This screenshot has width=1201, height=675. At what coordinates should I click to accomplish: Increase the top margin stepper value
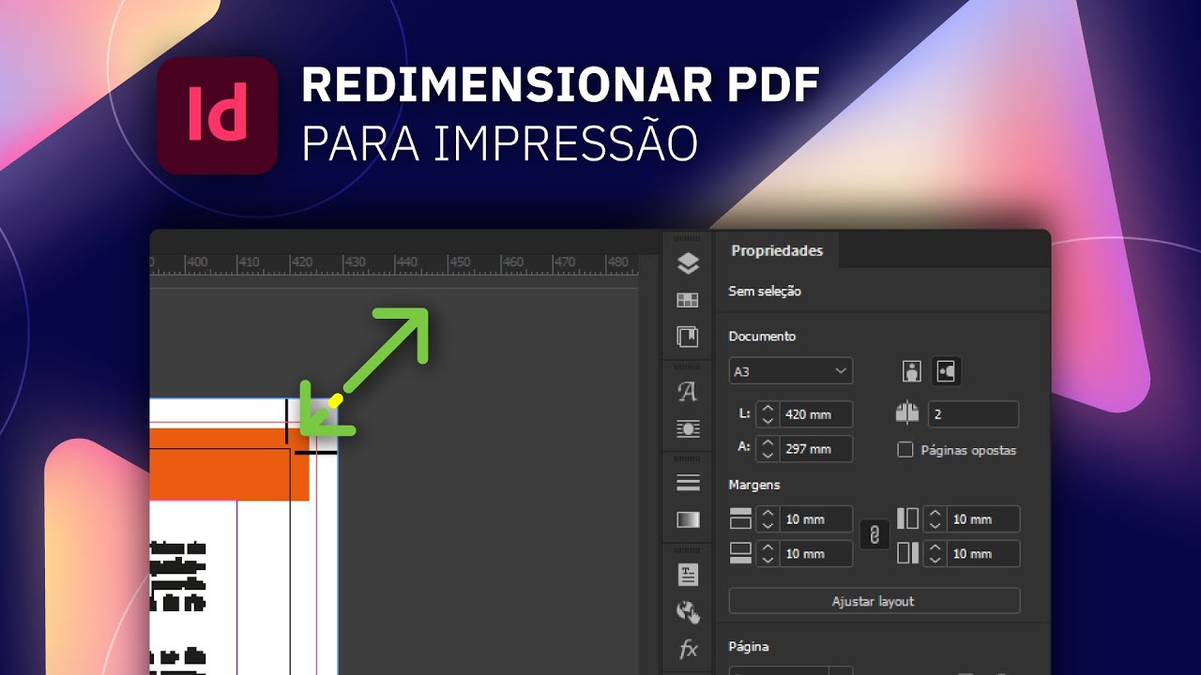[768, 513]
